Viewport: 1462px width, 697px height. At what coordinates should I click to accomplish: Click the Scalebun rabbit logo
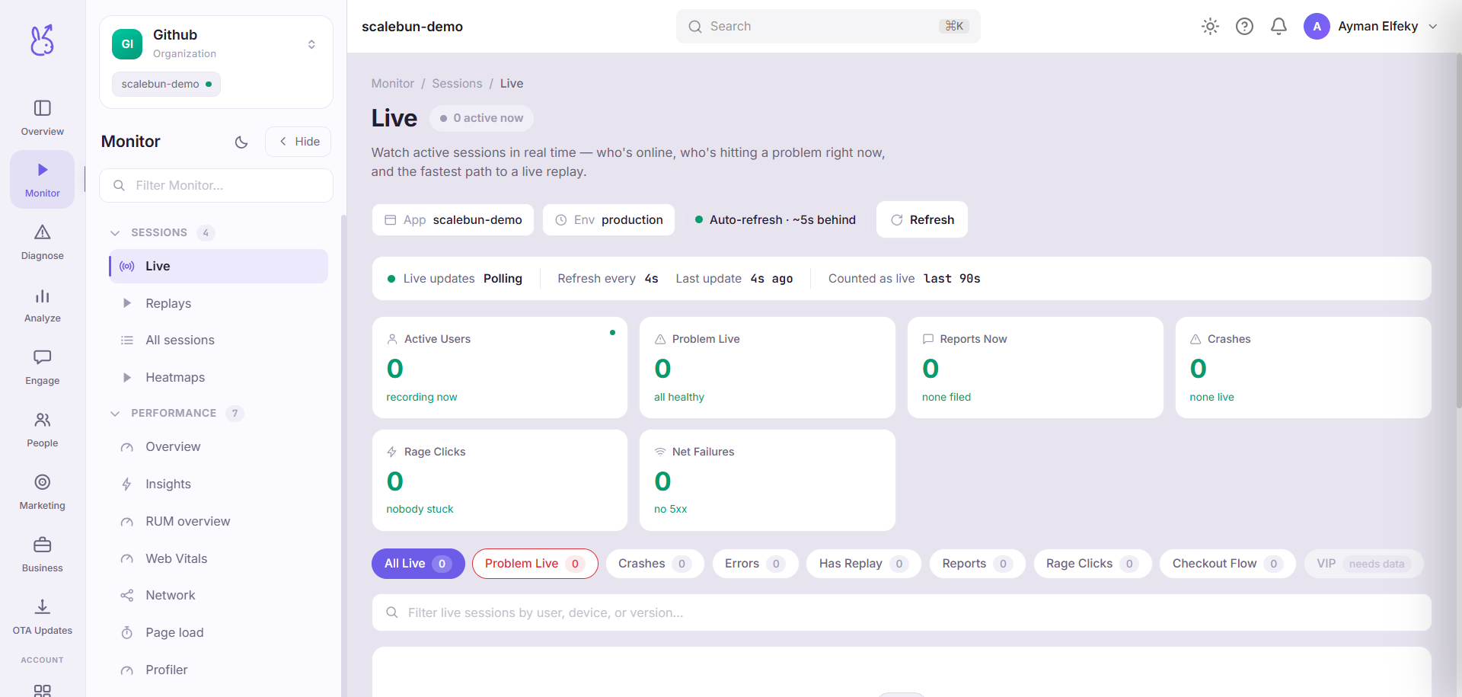pos(43,40)
